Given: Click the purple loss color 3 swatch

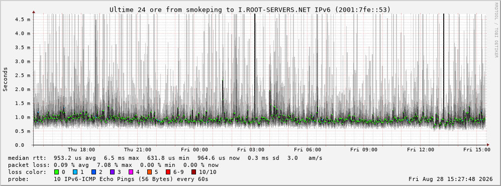Looking at the screenshot, I should (x=113, y=172).
